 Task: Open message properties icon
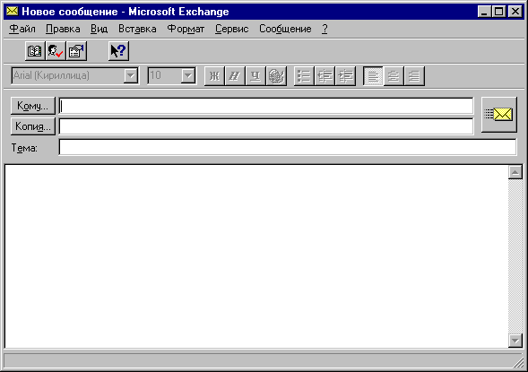click(76, 51)
